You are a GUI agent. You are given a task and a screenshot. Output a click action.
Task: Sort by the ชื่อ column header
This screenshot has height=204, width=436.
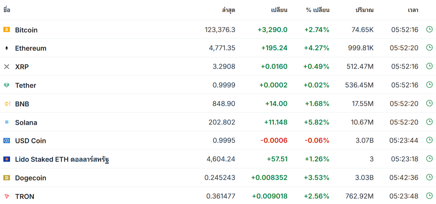pos(7,10)
